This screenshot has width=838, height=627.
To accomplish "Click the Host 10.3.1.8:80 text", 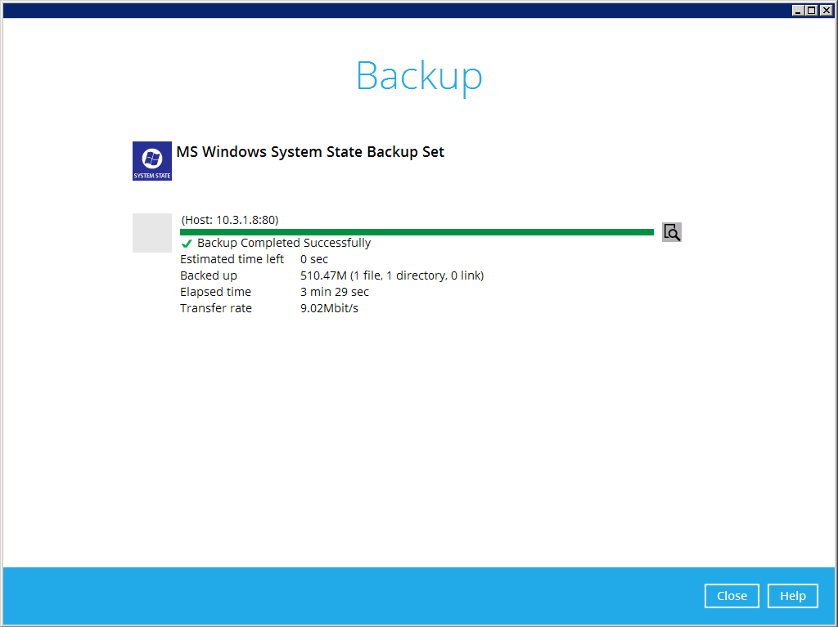I will click(230, 220).
